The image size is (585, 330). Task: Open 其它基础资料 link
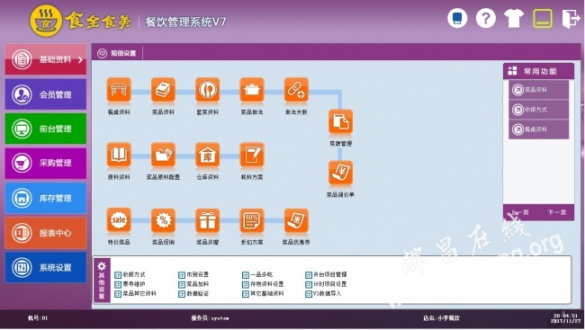coord(263,294)
